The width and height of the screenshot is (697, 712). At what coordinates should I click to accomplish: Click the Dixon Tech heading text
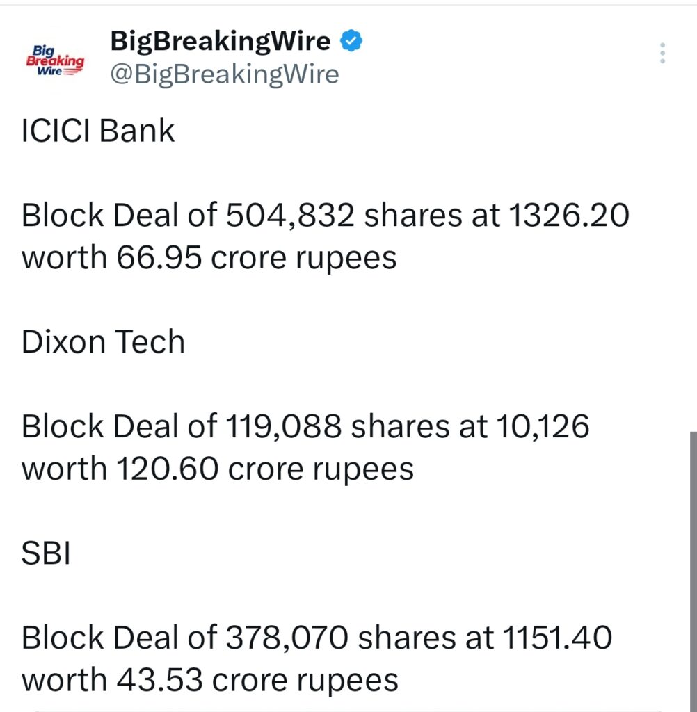(103, 341)
